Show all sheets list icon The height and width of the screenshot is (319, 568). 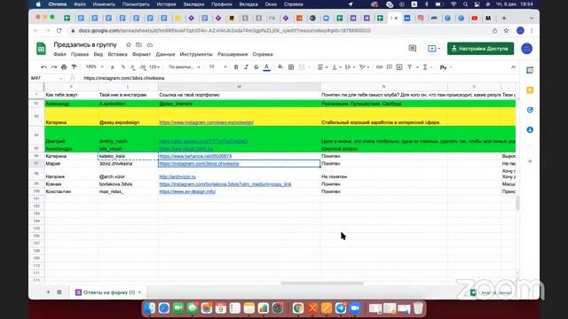pos(59,292)
